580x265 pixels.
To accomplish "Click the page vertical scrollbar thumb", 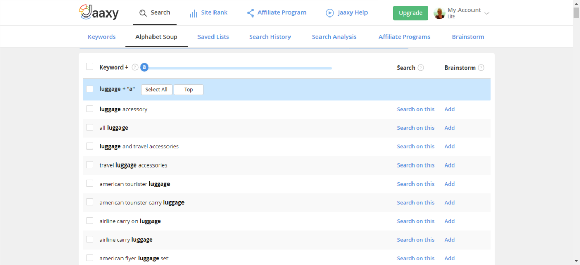I will click(576, 12).
